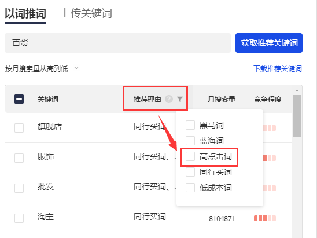Click the keyword input field containing 百货
Image resolution: width=317 pixels, height=238 pixels.
pyautogui.click(x=117, y=43)
